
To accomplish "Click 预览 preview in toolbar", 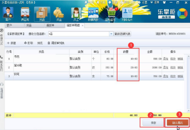I will (x=40, y=43).
